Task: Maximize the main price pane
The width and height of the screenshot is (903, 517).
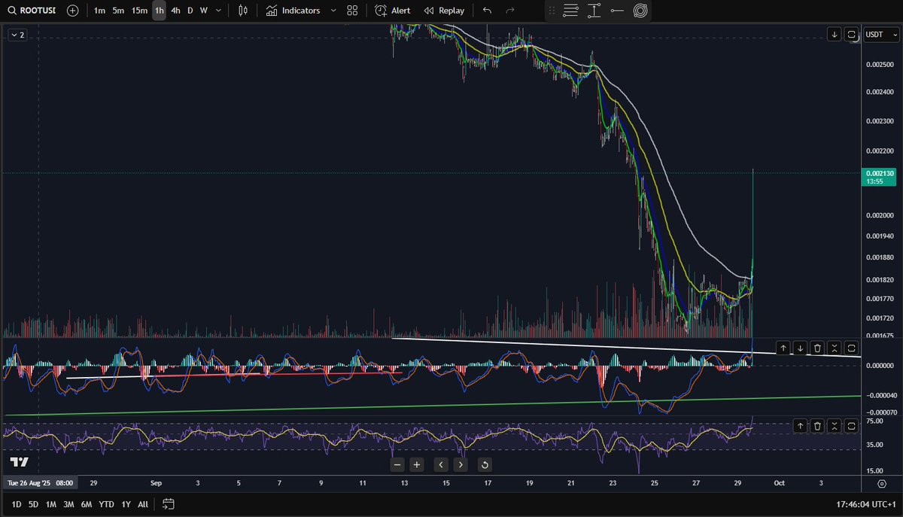Action: coord(852,34)
